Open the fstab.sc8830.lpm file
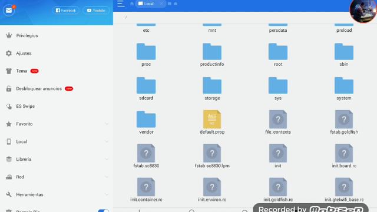Screen dimensions: 377x212 pos(212,156)
